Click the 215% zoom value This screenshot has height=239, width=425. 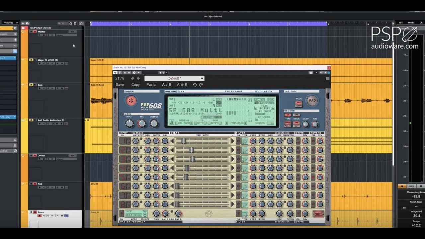[120, 78]
